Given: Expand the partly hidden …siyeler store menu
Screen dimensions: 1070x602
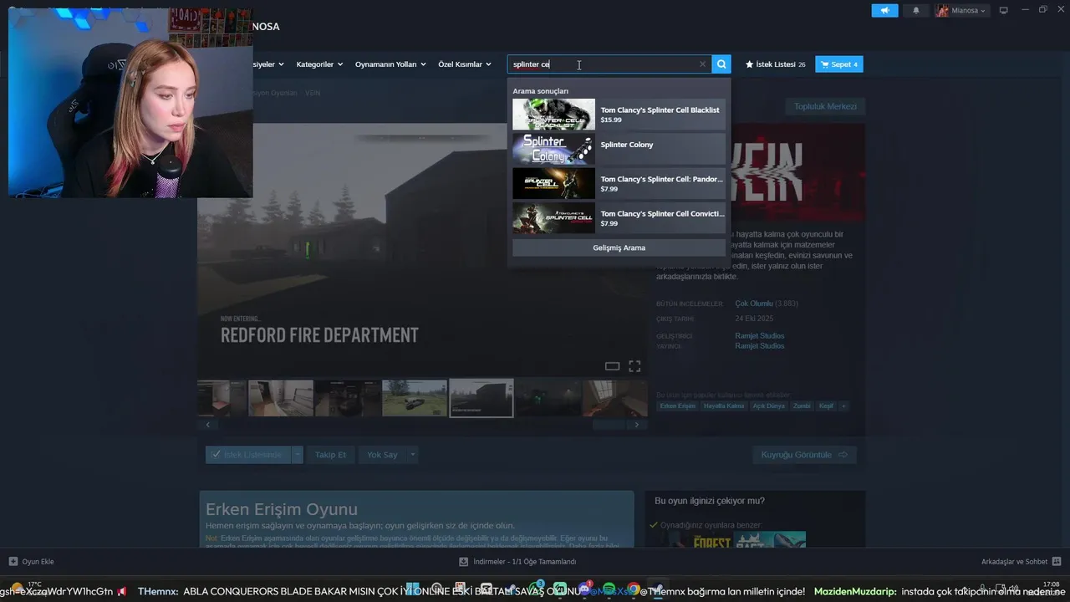Looking at the screenshot, I should pos(268,64).
